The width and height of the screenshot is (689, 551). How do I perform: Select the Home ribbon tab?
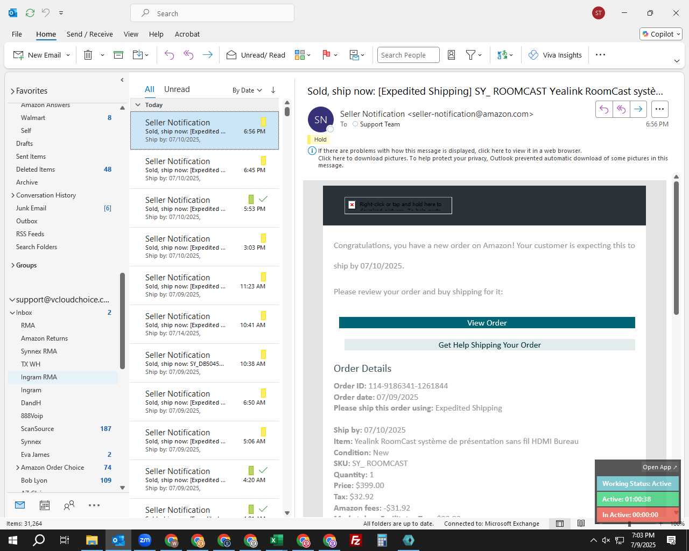(x=46, y=34)
